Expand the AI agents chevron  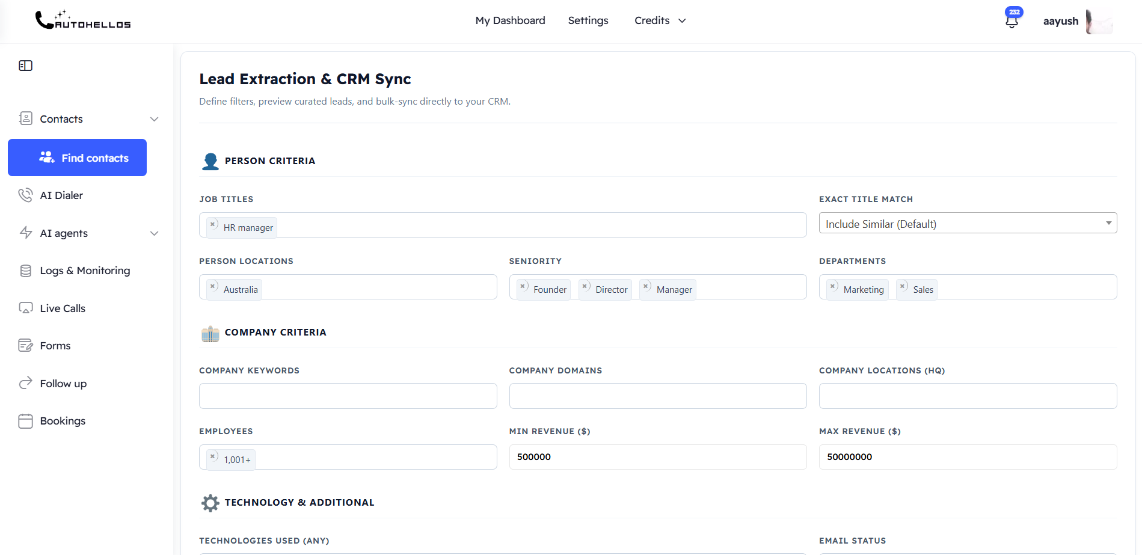point(155,233)
